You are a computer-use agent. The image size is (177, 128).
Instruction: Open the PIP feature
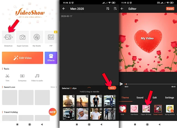click(x=51, y=37)
